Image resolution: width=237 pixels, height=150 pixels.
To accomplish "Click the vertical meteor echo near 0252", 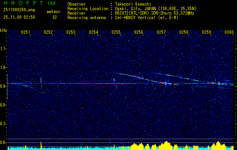I will point(41,80).
